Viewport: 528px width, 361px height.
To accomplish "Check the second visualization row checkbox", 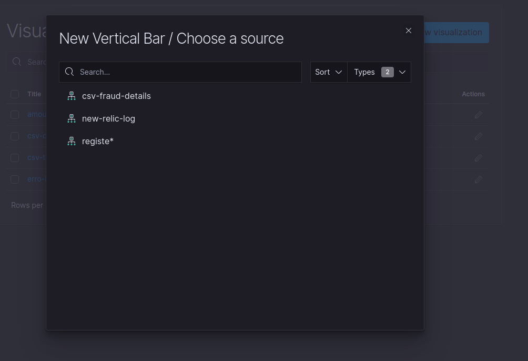I will click(15, 136).
